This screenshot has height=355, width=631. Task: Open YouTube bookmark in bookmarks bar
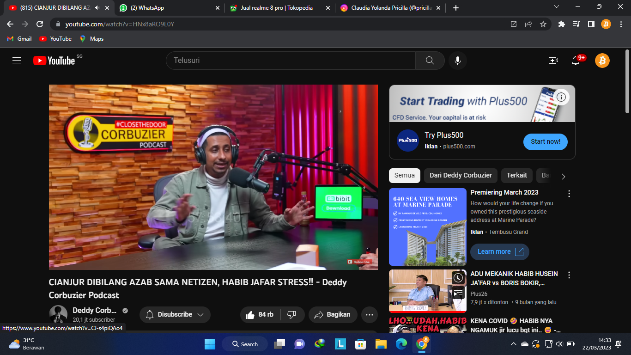coord(55,39)
